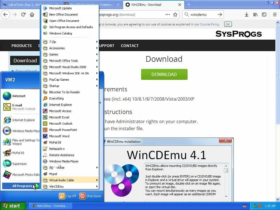Open Microsoft PowerPoint
Image resolution: width=280 pixels, height=210 pixels.
[x=70, y=130]
